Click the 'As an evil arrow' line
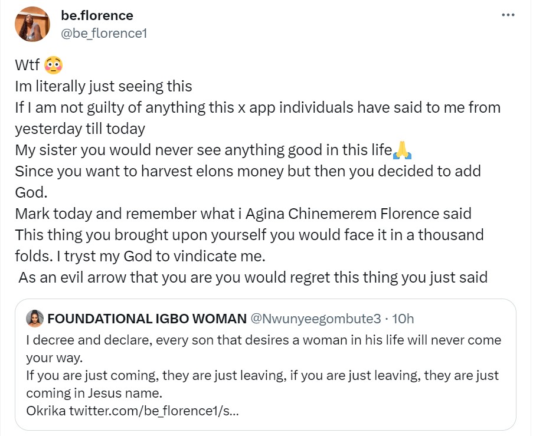Image resolution: width=533 pixels, height=436 pixels. click(x=253, y=277)
